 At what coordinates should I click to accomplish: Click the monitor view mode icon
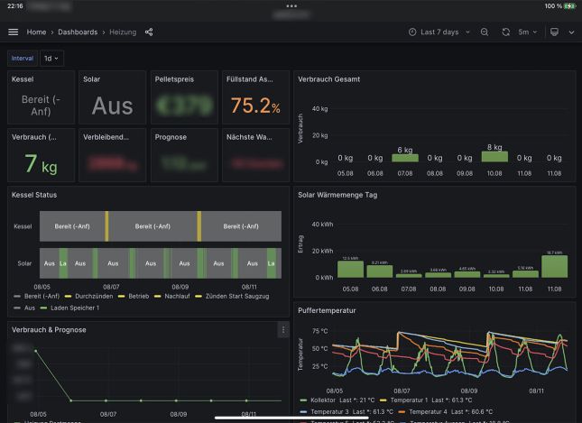pos(554,32)
